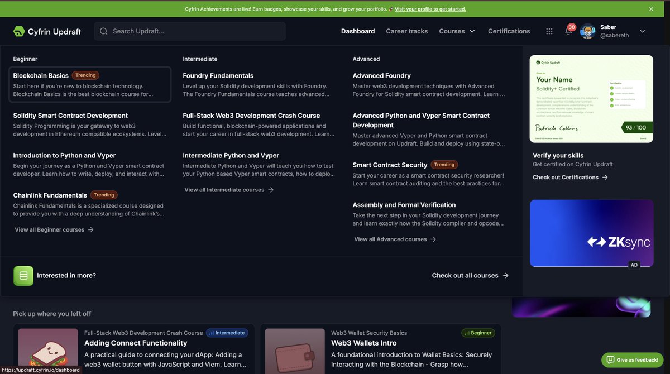Click Check out Certifications link

coord(571,177)
